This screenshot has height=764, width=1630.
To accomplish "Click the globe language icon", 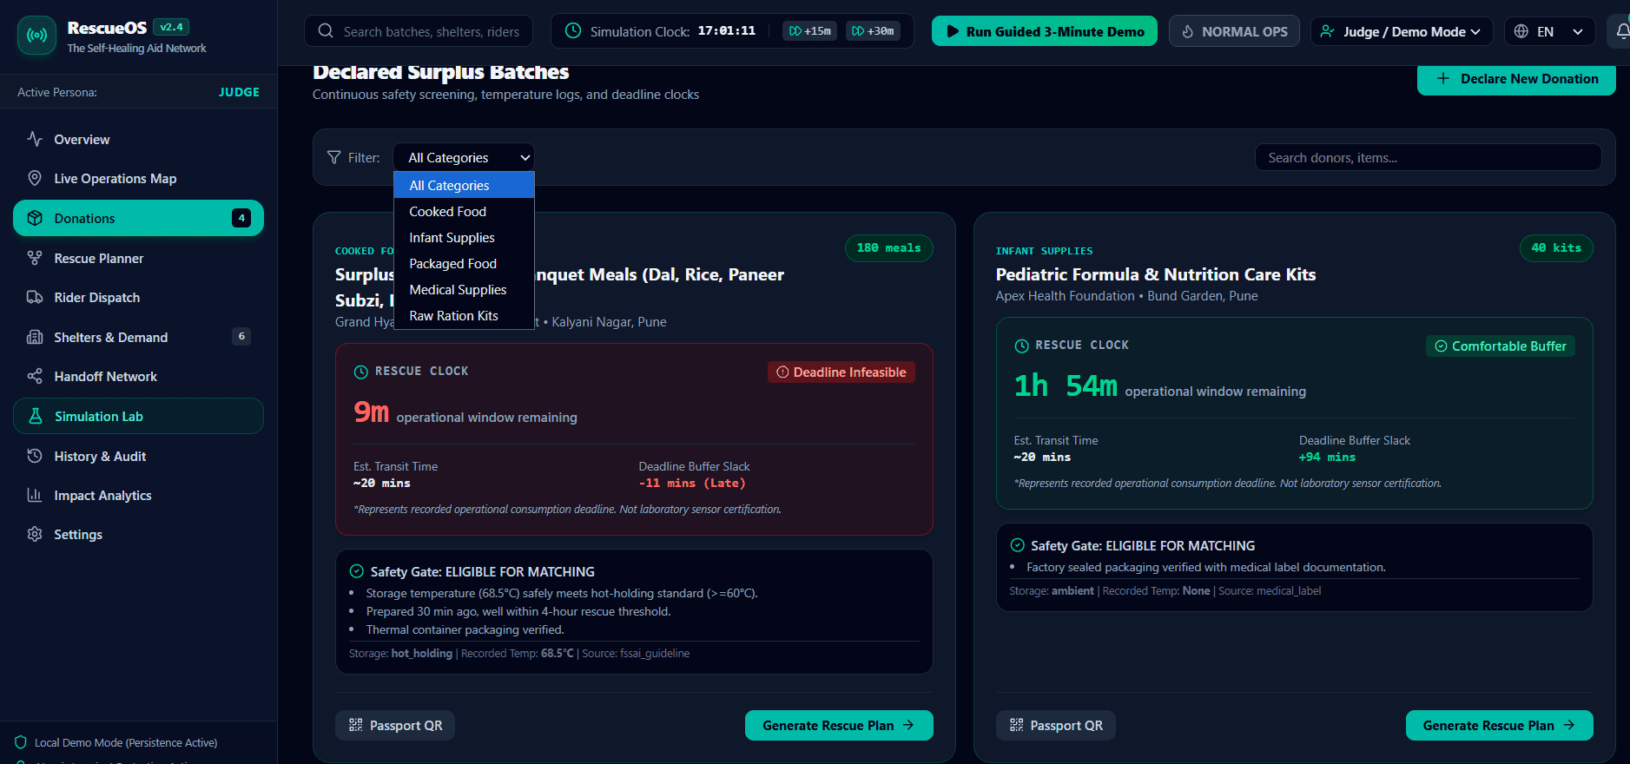I will tap(1521, 31).
